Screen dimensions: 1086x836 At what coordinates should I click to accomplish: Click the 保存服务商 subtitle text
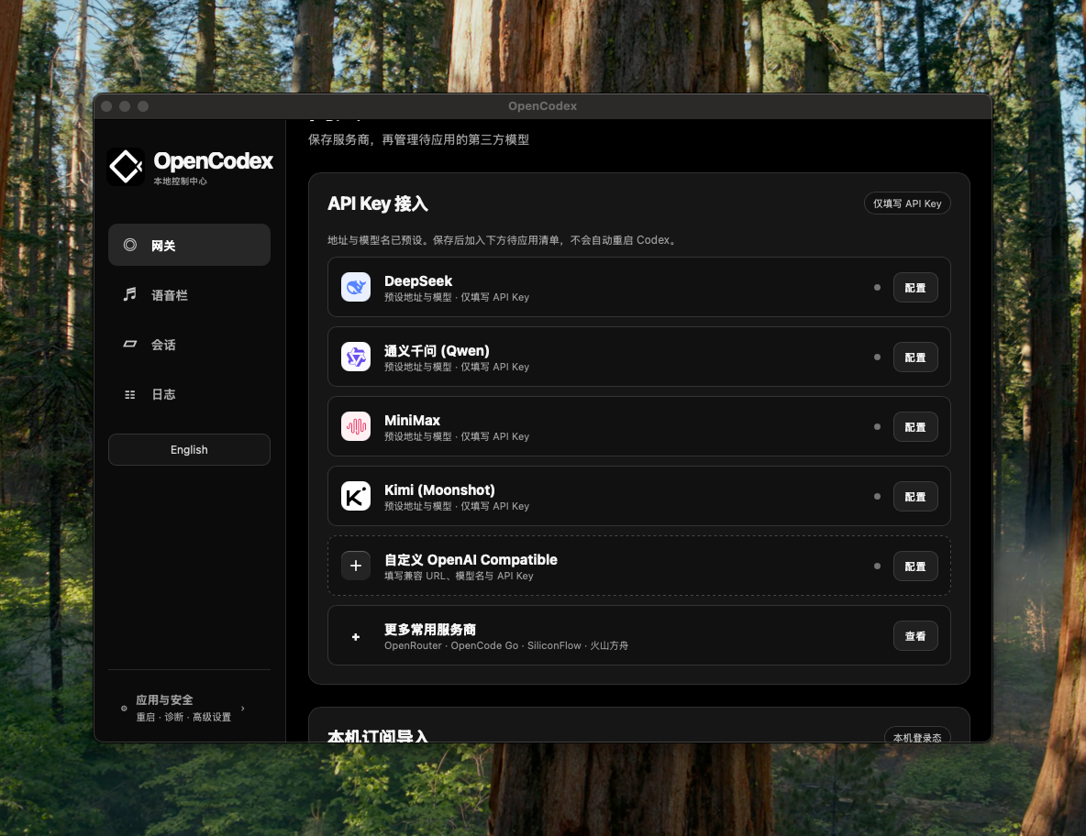point(418,140)
